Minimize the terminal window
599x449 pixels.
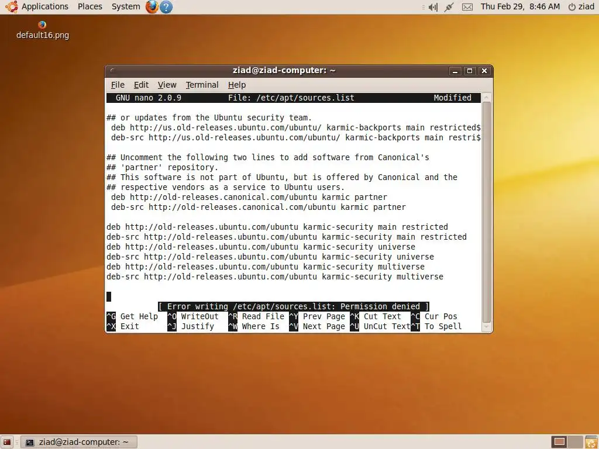455,71
